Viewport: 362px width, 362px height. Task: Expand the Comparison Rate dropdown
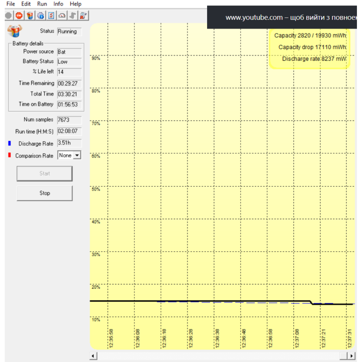77,155
